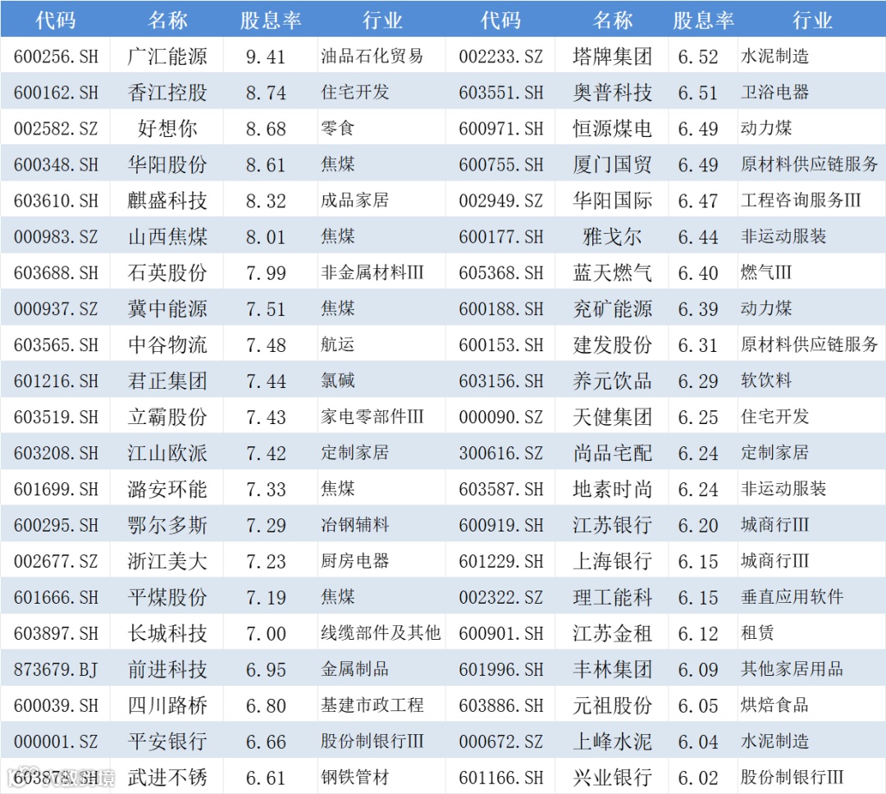Screen dimensions: 886x794
Task: Click stock name 尚品宅配
Action: pyautogui.click(x=613, y=454)
